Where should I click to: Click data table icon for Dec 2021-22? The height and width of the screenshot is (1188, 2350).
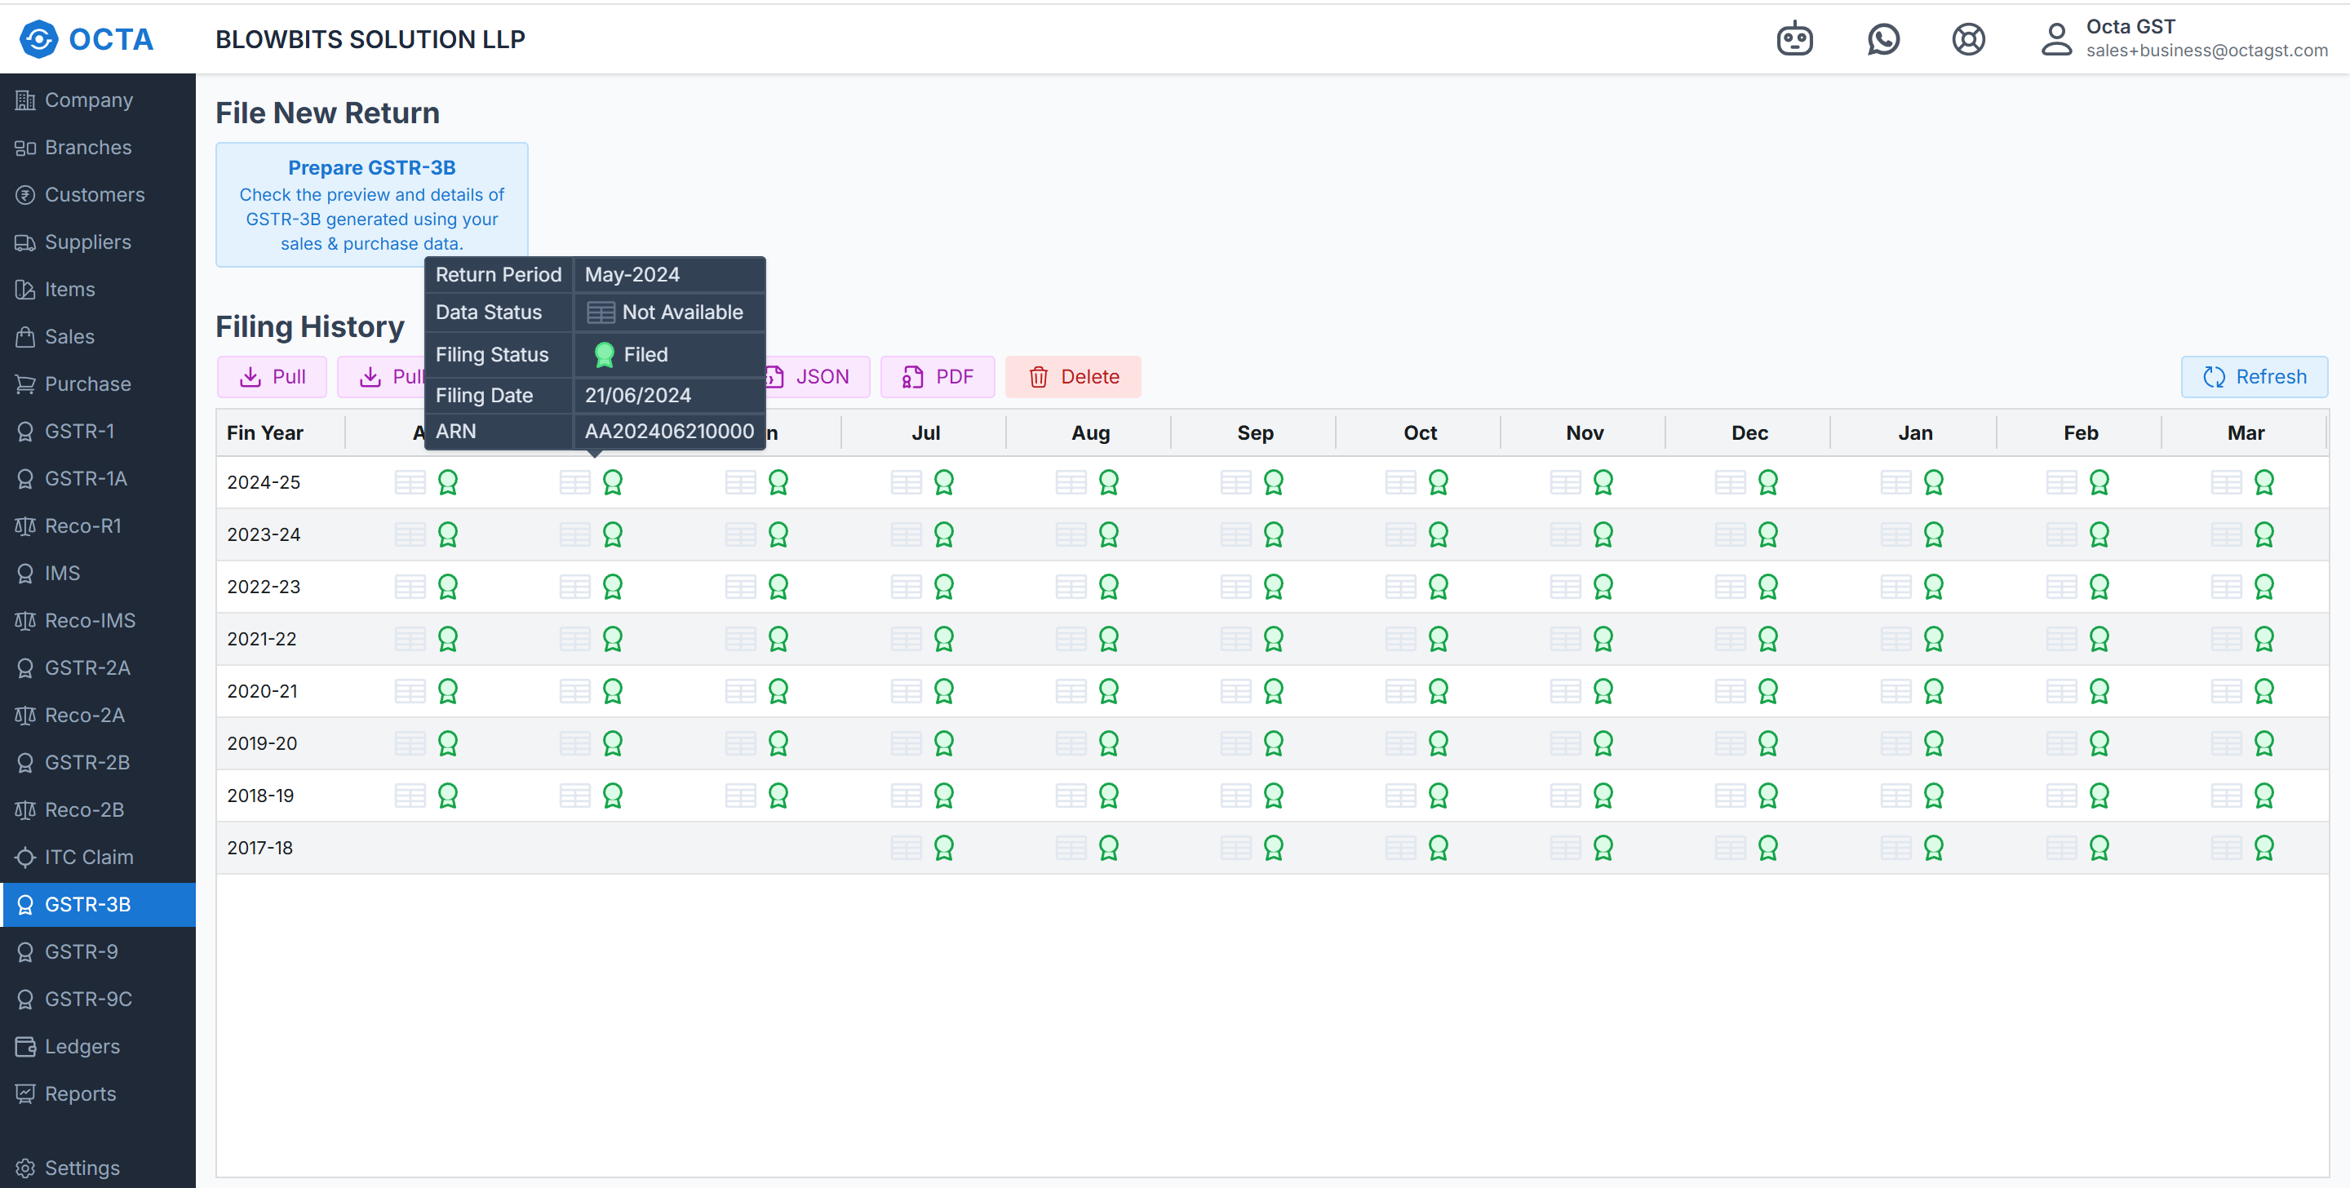click(1730, 639)
